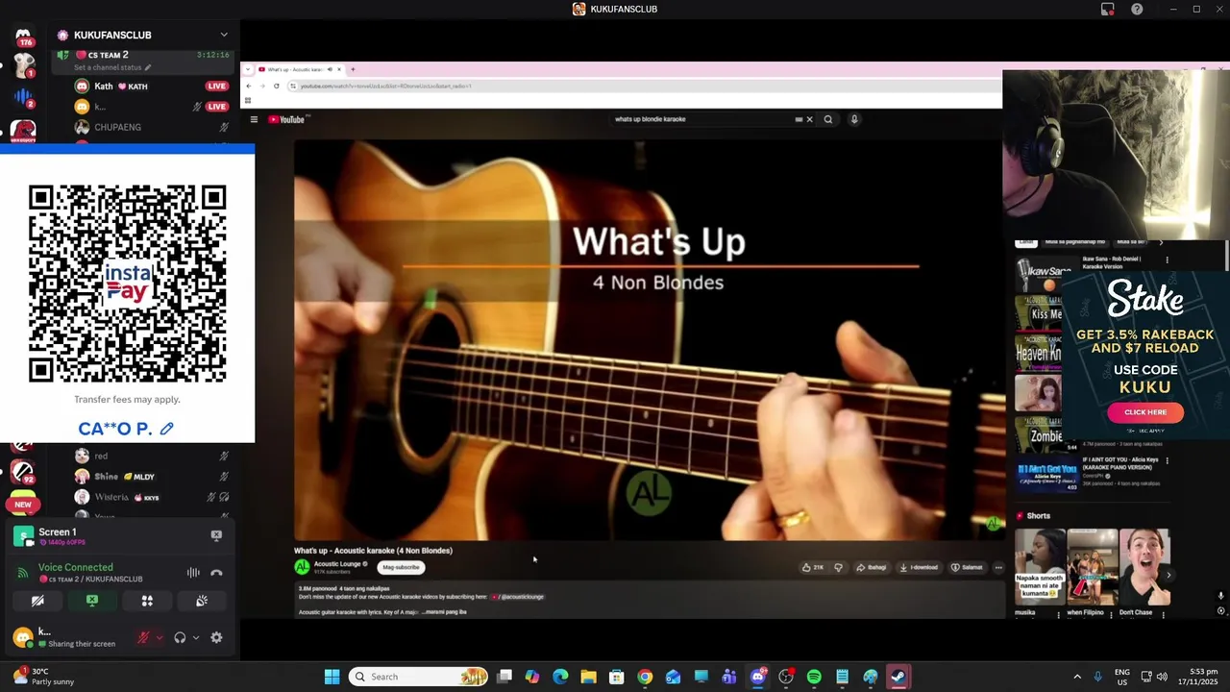Clear the YouTube search text
The image size is (1230, 692).
click(809, 119)
